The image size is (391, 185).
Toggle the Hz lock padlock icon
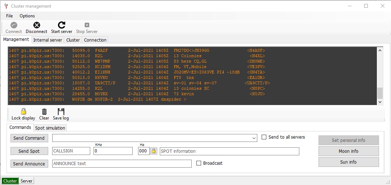[x=154, y=151]
